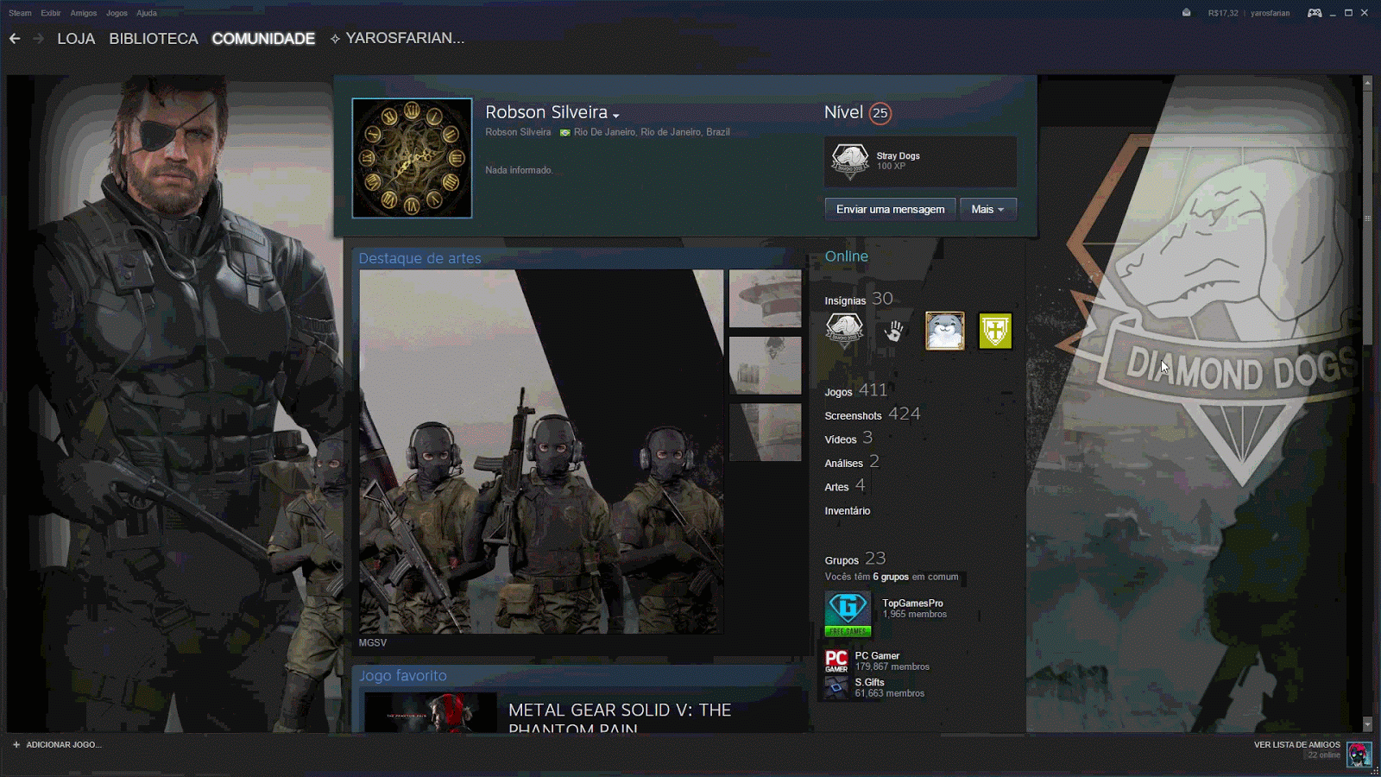Viewport: 1381px width, 777px height.
Task: Open the Análises 2 link
Action: 852,462
